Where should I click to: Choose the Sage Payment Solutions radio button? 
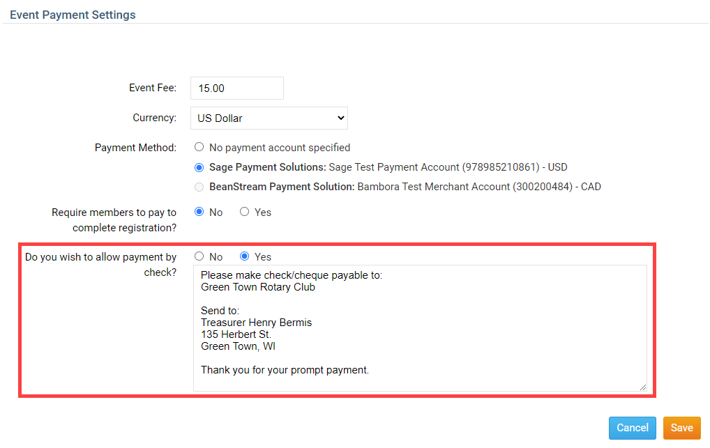coord(199,167)
